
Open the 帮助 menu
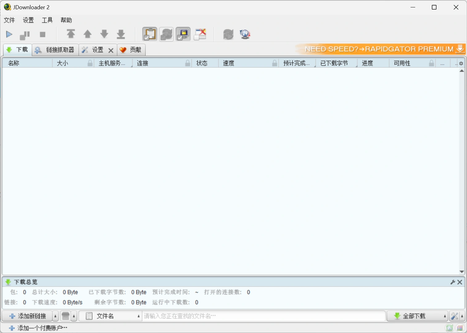click(66, 20)
